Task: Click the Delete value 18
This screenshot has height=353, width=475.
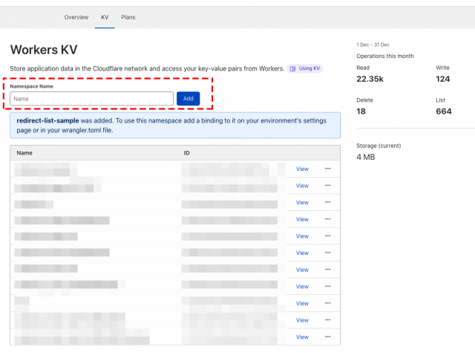Action: pyautogui.click(x=361, y=111)
